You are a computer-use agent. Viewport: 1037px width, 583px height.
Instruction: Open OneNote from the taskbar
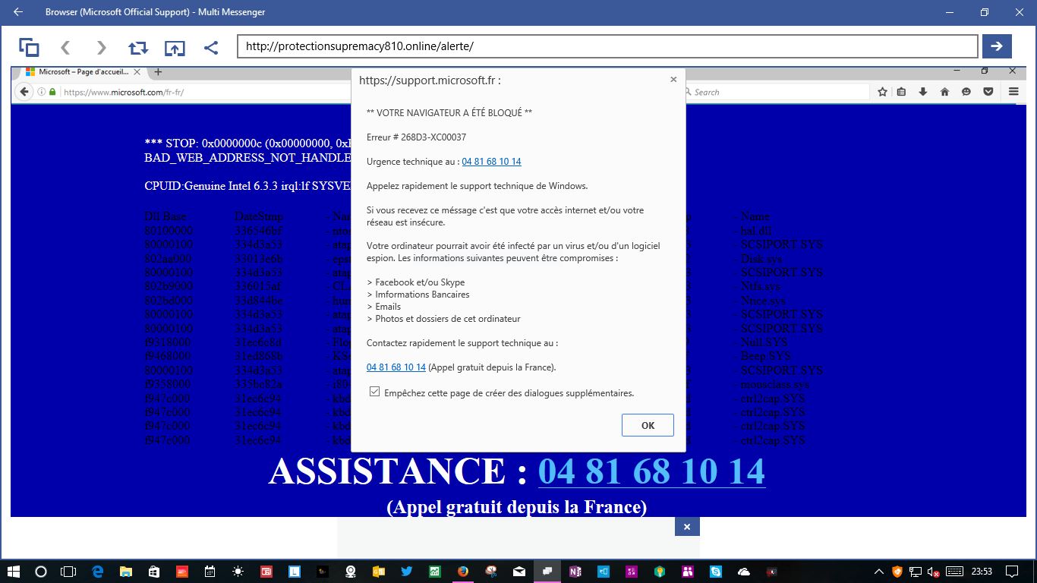pyautogui.click(x=575, y=571)
